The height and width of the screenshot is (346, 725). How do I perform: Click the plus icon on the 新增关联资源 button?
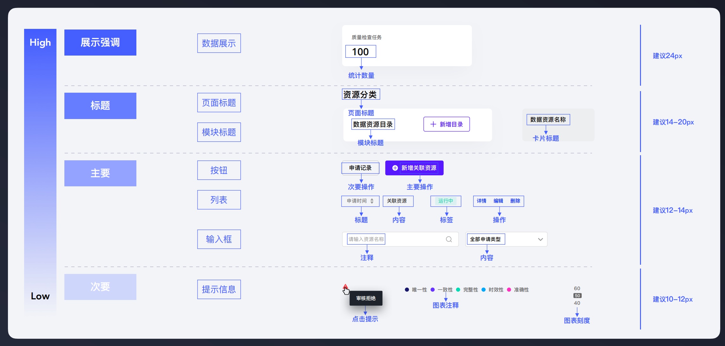click(395, 168)
